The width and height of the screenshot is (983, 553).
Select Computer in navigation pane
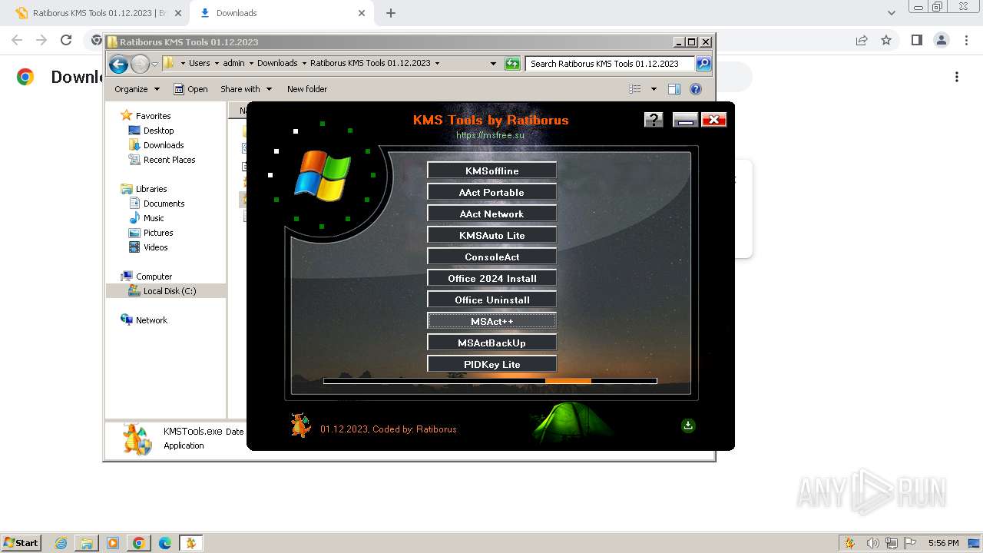154,276
